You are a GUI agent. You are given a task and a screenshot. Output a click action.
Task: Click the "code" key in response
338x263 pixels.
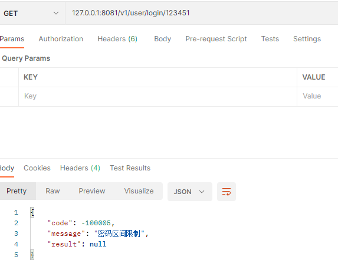coord(60,223)
